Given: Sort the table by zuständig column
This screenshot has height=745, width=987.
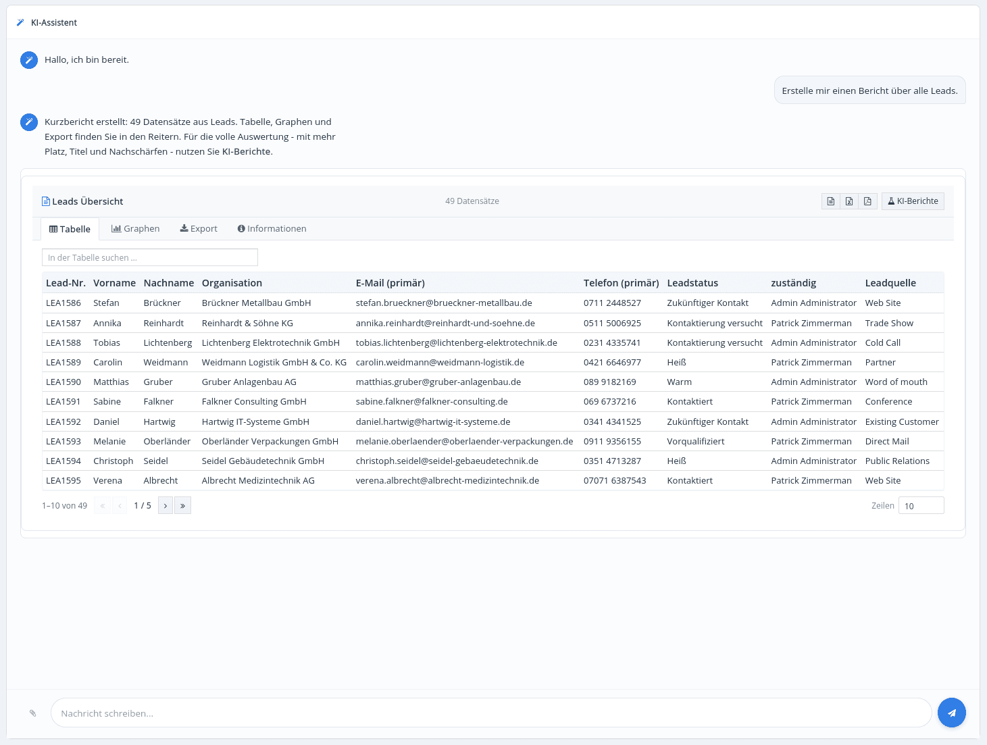Looking at the screenshot, I should pos(794,283).
